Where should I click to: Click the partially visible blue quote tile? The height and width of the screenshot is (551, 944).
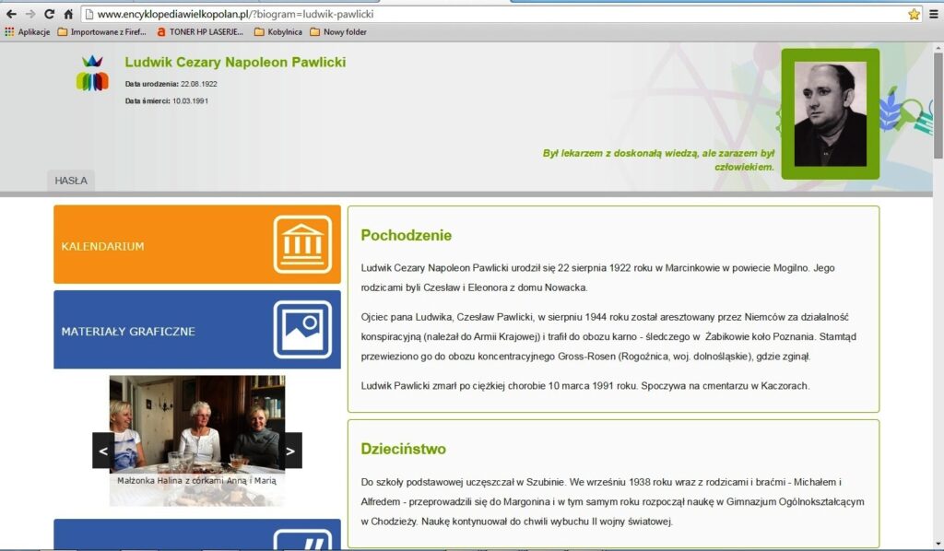tap(197, 534)
